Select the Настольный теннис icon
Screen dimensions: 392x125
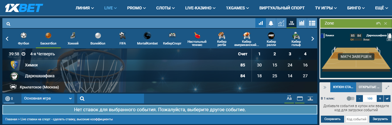tap(197, 35)
